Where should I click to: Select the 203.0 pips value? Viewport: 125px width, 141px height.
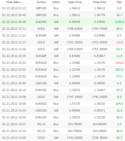(119, 70)
